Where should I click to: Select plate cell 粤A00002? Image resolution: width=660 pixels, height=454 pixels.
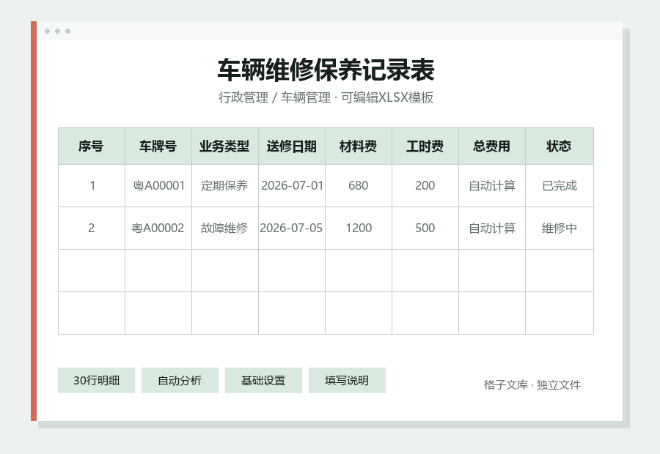158,228
